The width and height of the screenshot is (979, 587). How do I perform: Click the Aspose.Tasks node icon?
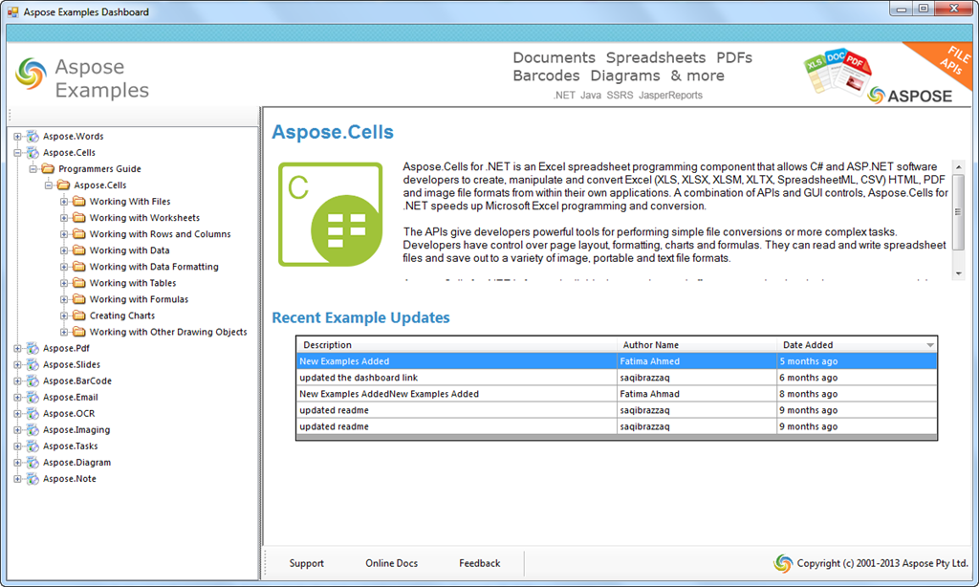pyautogui.click(x=33, y=446)
